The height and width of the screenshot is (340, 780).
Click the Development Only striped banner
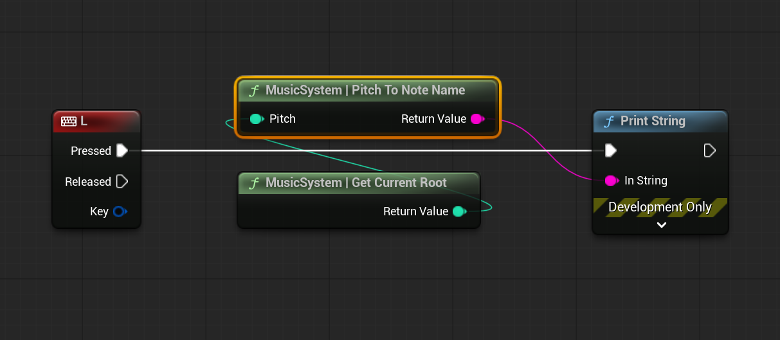click(660, 207)
